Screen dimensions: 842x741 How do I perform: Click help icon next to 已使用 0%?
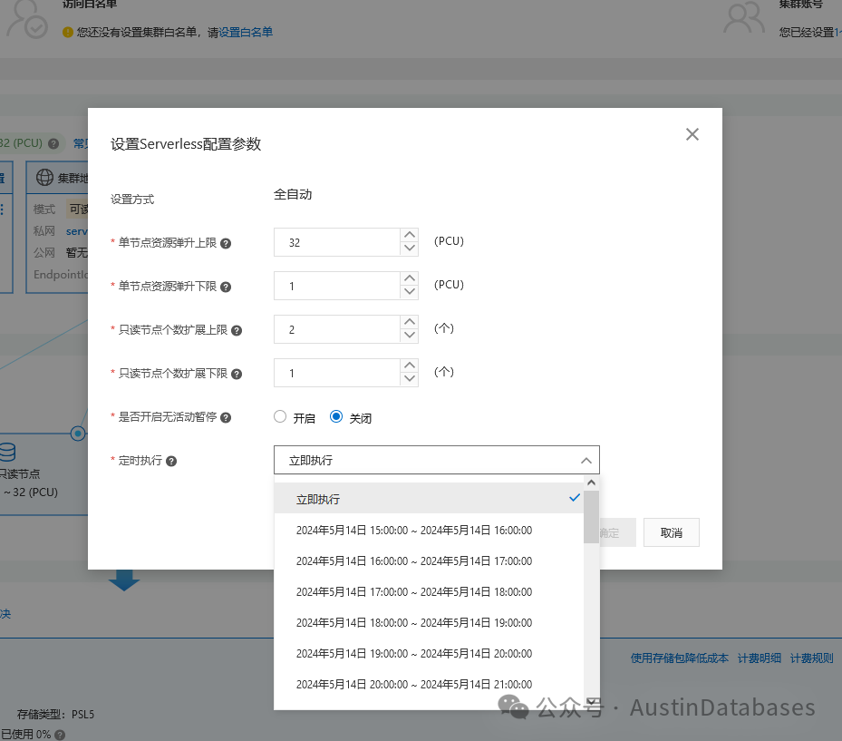[x=60, y=735]
